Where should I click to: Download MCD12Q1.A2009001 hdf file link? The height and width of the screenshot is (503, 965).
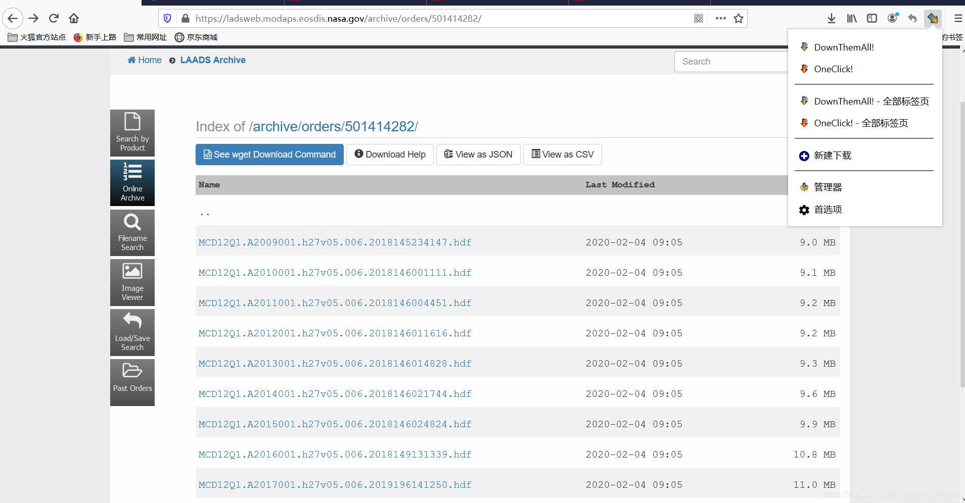point(335,242)
